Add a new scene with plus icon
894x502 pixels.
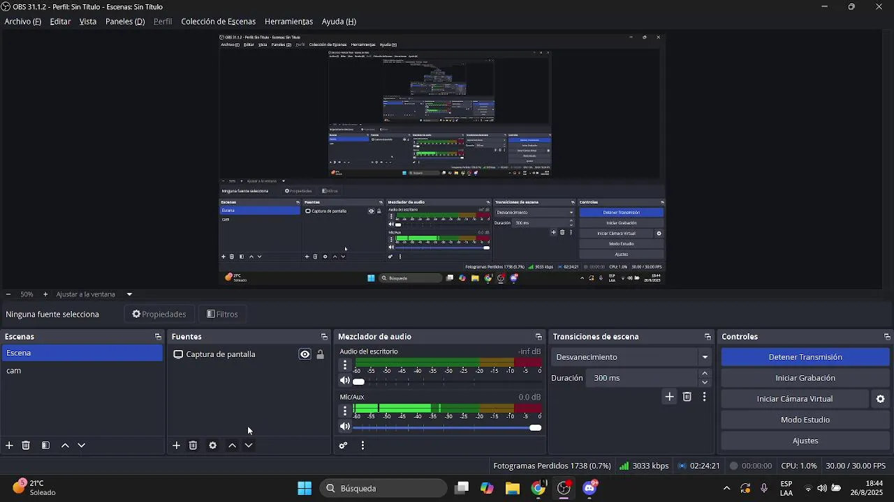9,446
